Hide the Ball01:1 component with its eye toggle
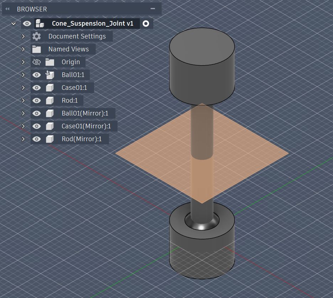 tap(37, 74)
